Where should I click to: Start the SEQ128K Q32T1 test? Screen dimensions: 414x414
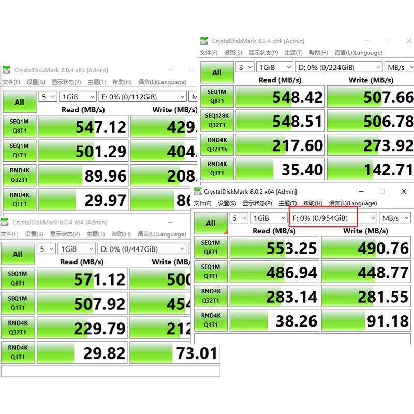pos(217,121)
